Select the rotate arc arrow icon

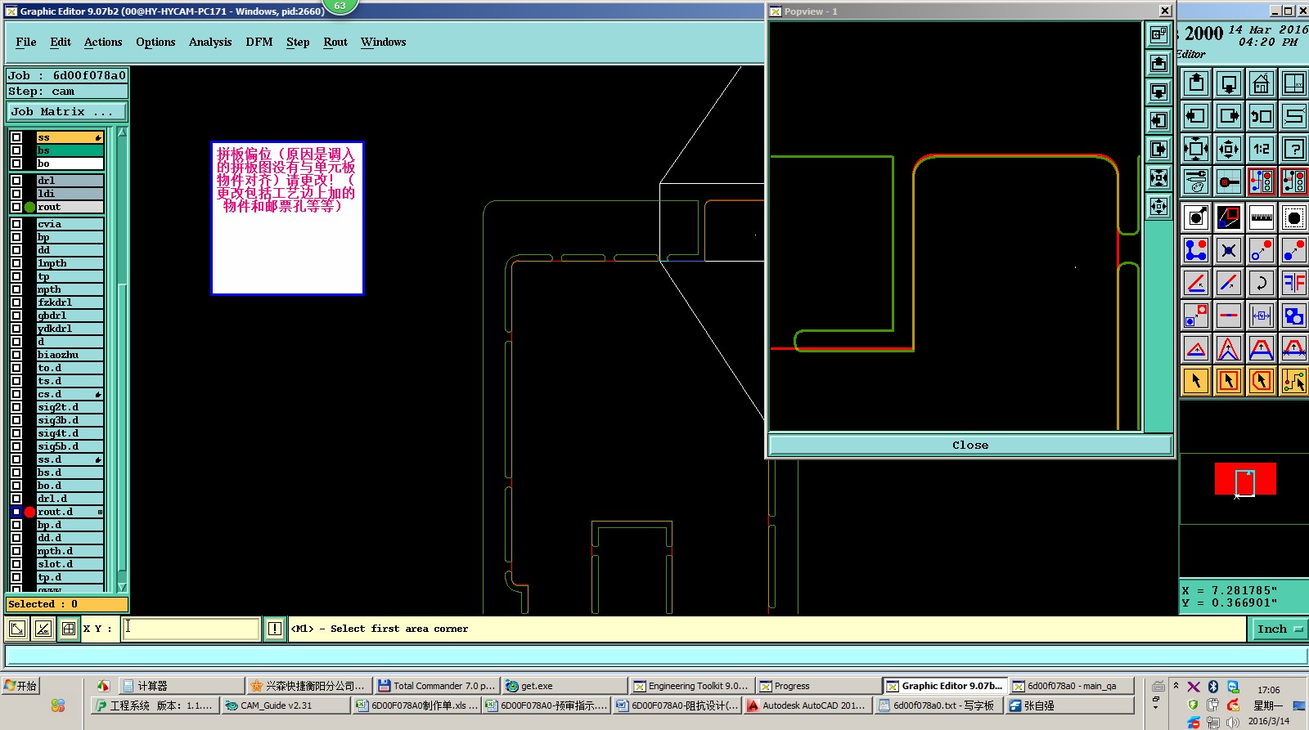coord(1262,283)
